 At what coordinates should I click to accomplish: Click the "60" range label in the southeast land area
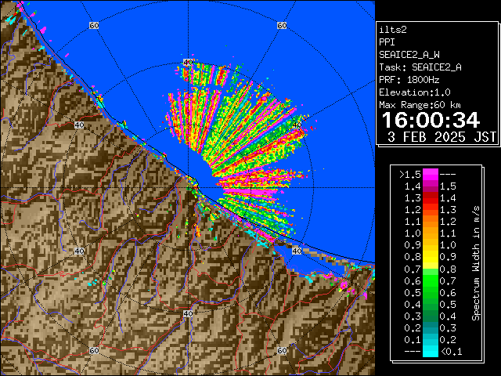coord(282,350)
